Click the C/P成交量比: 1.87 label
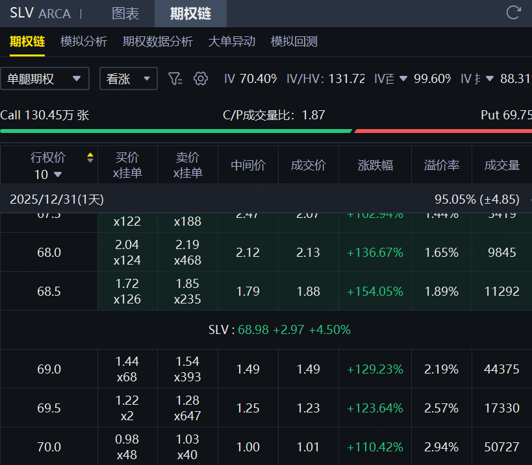 pyautogui.click(x=274, y=115)
